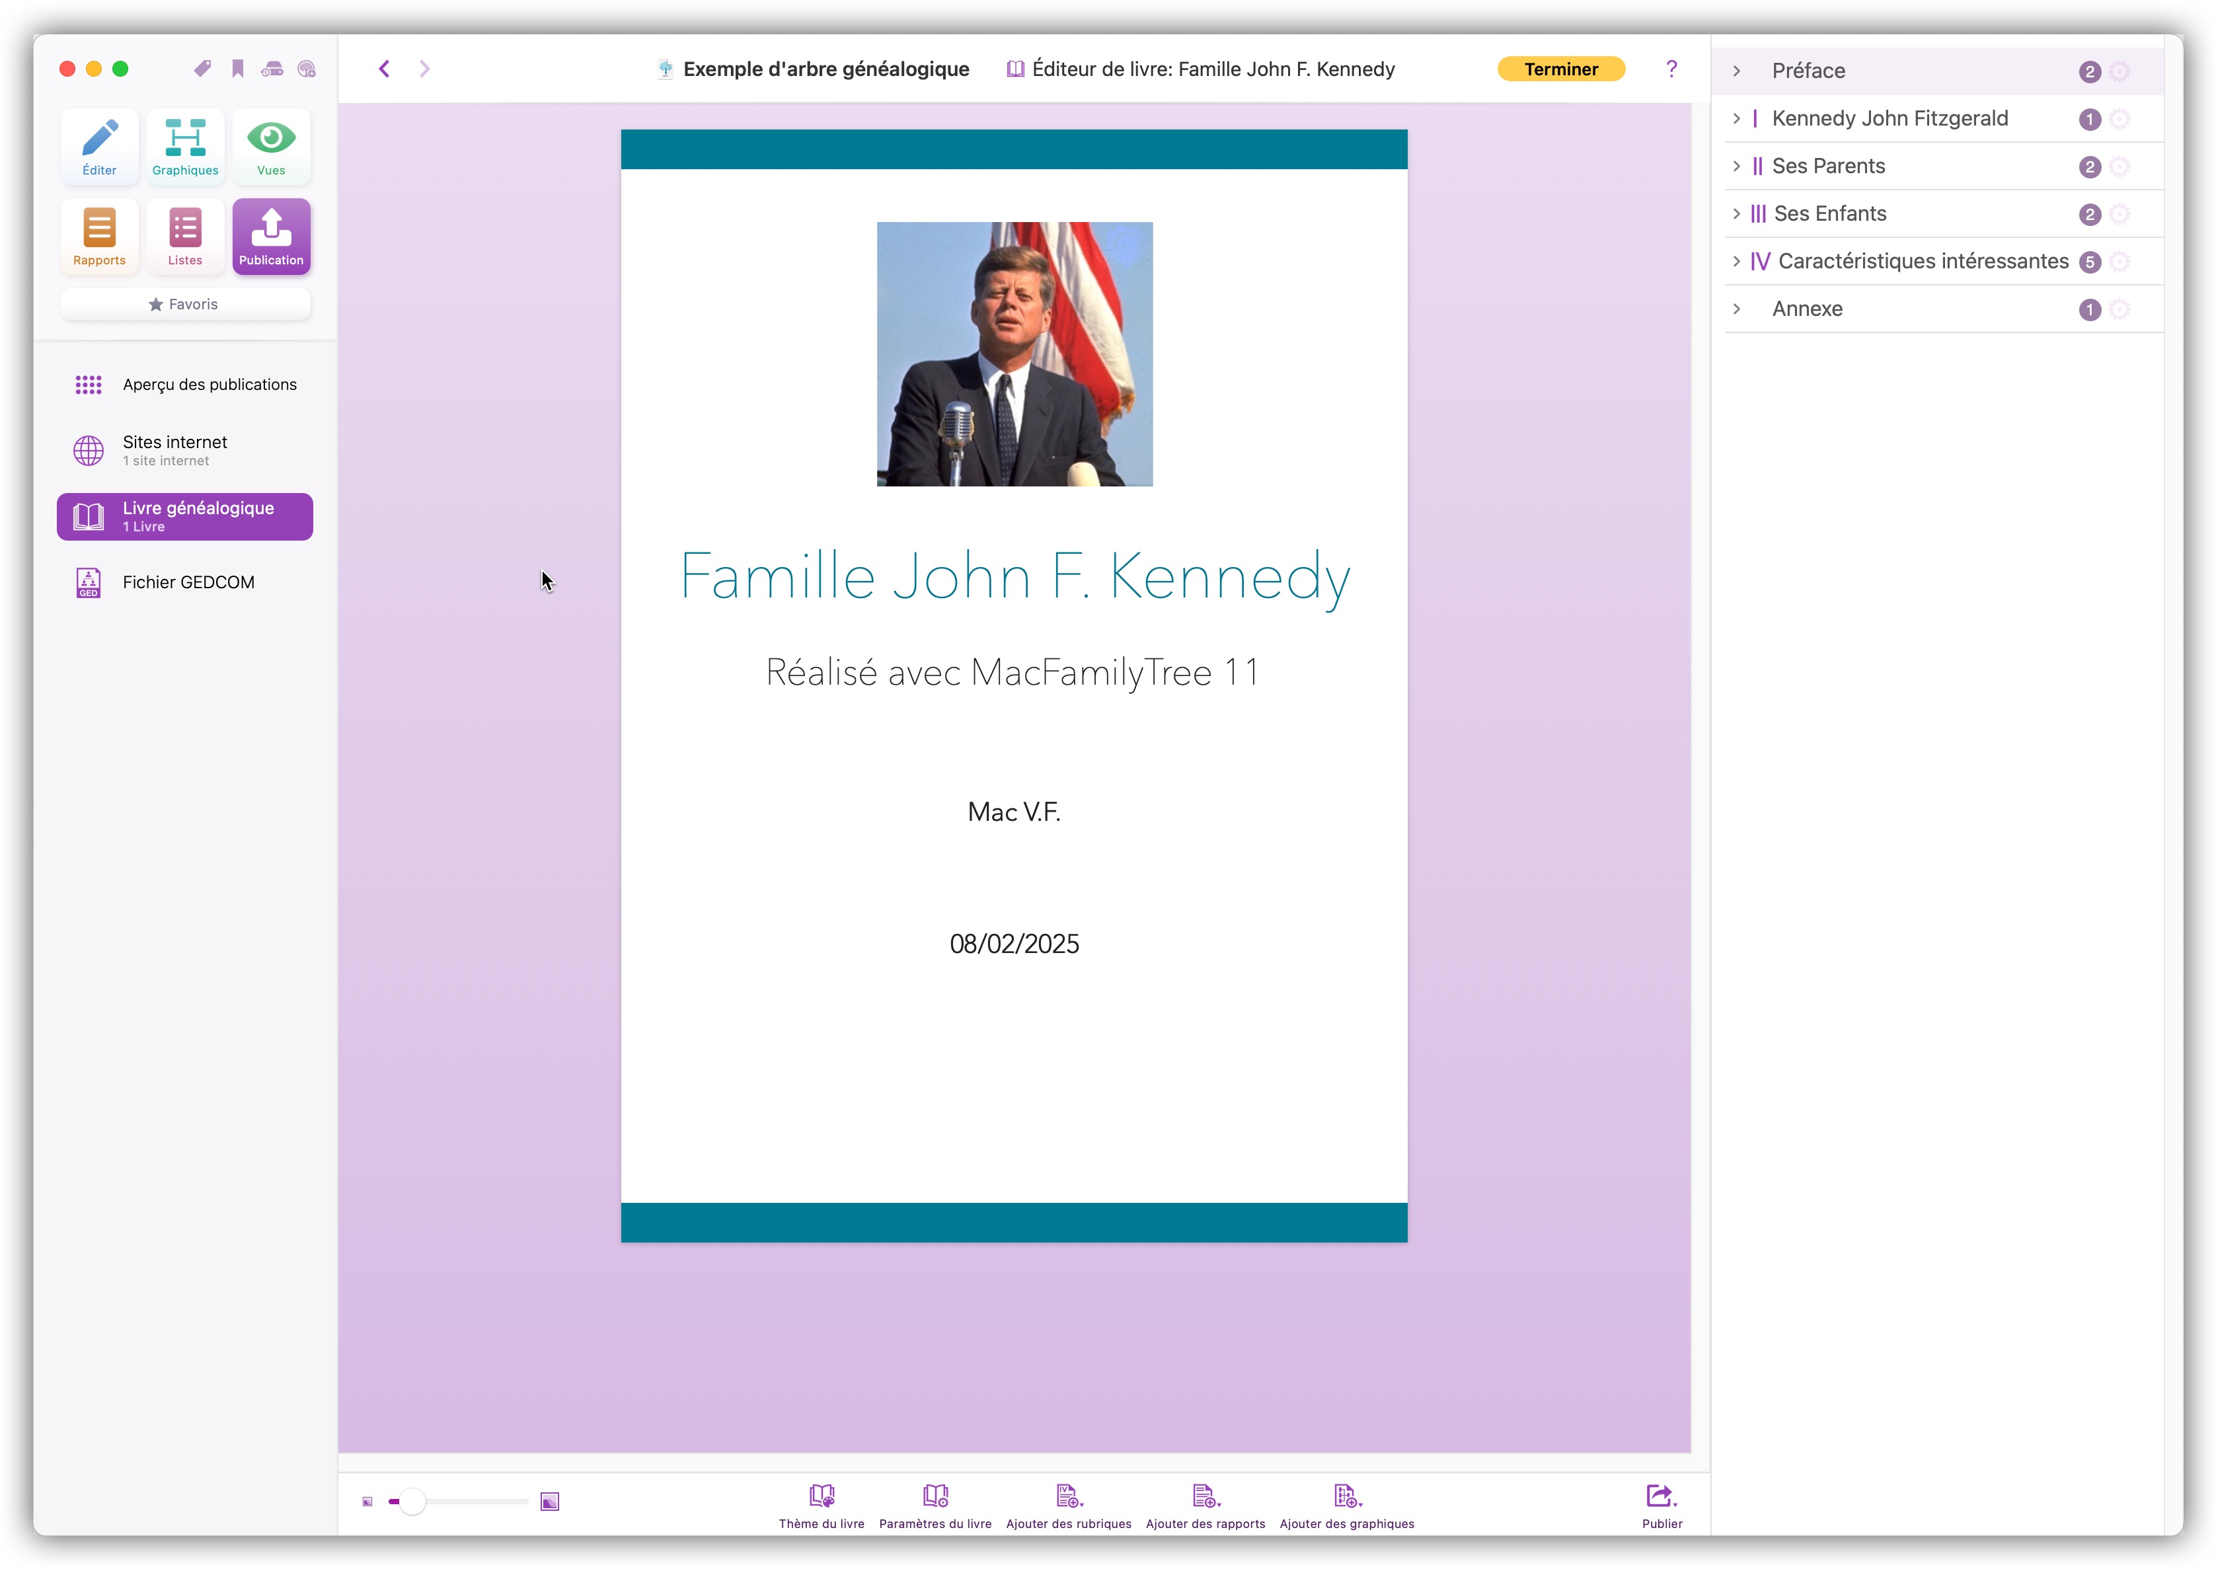Viewport: 2218px width, 1569px height.
Task: Click the bookmark icon in title bar
Action: coord(238,69)
